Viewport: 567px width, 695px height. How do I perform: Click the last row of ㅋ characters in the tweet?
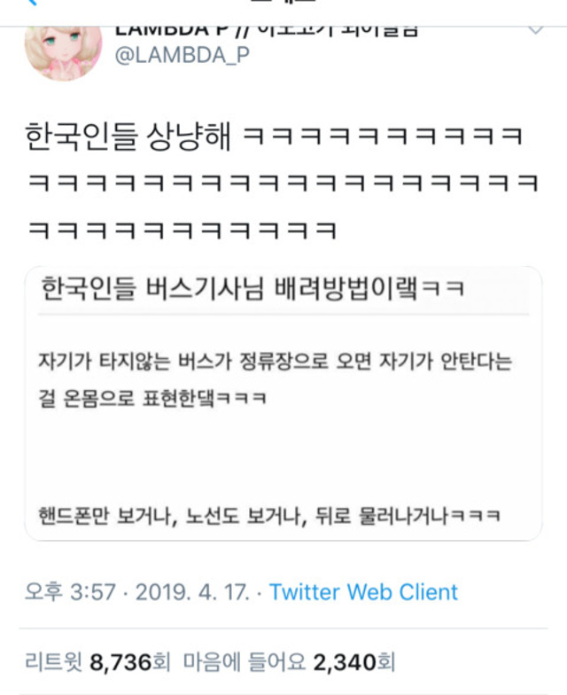(183, 230)
